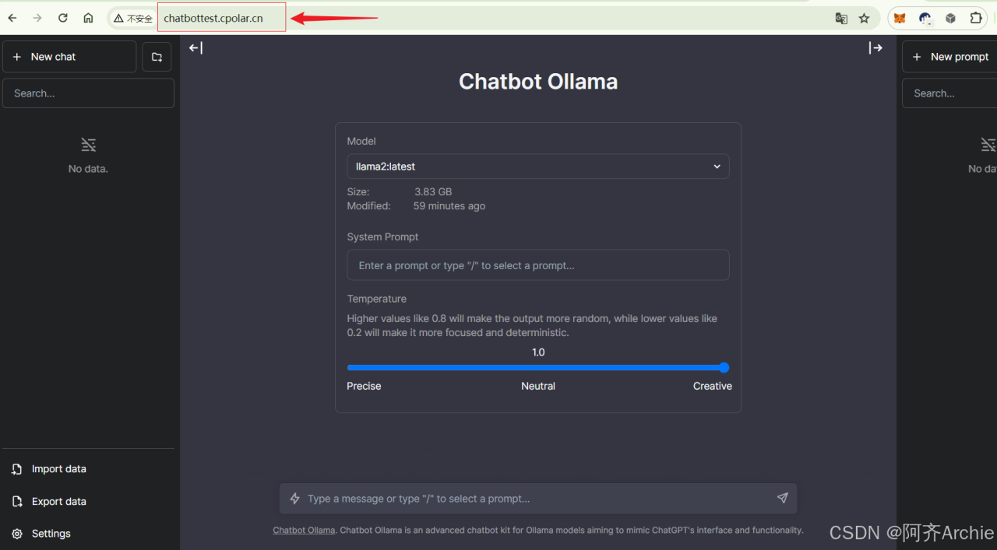997x550 pixels.
Task: Click the 'Creative' temperature label
Action: point(713,386)
